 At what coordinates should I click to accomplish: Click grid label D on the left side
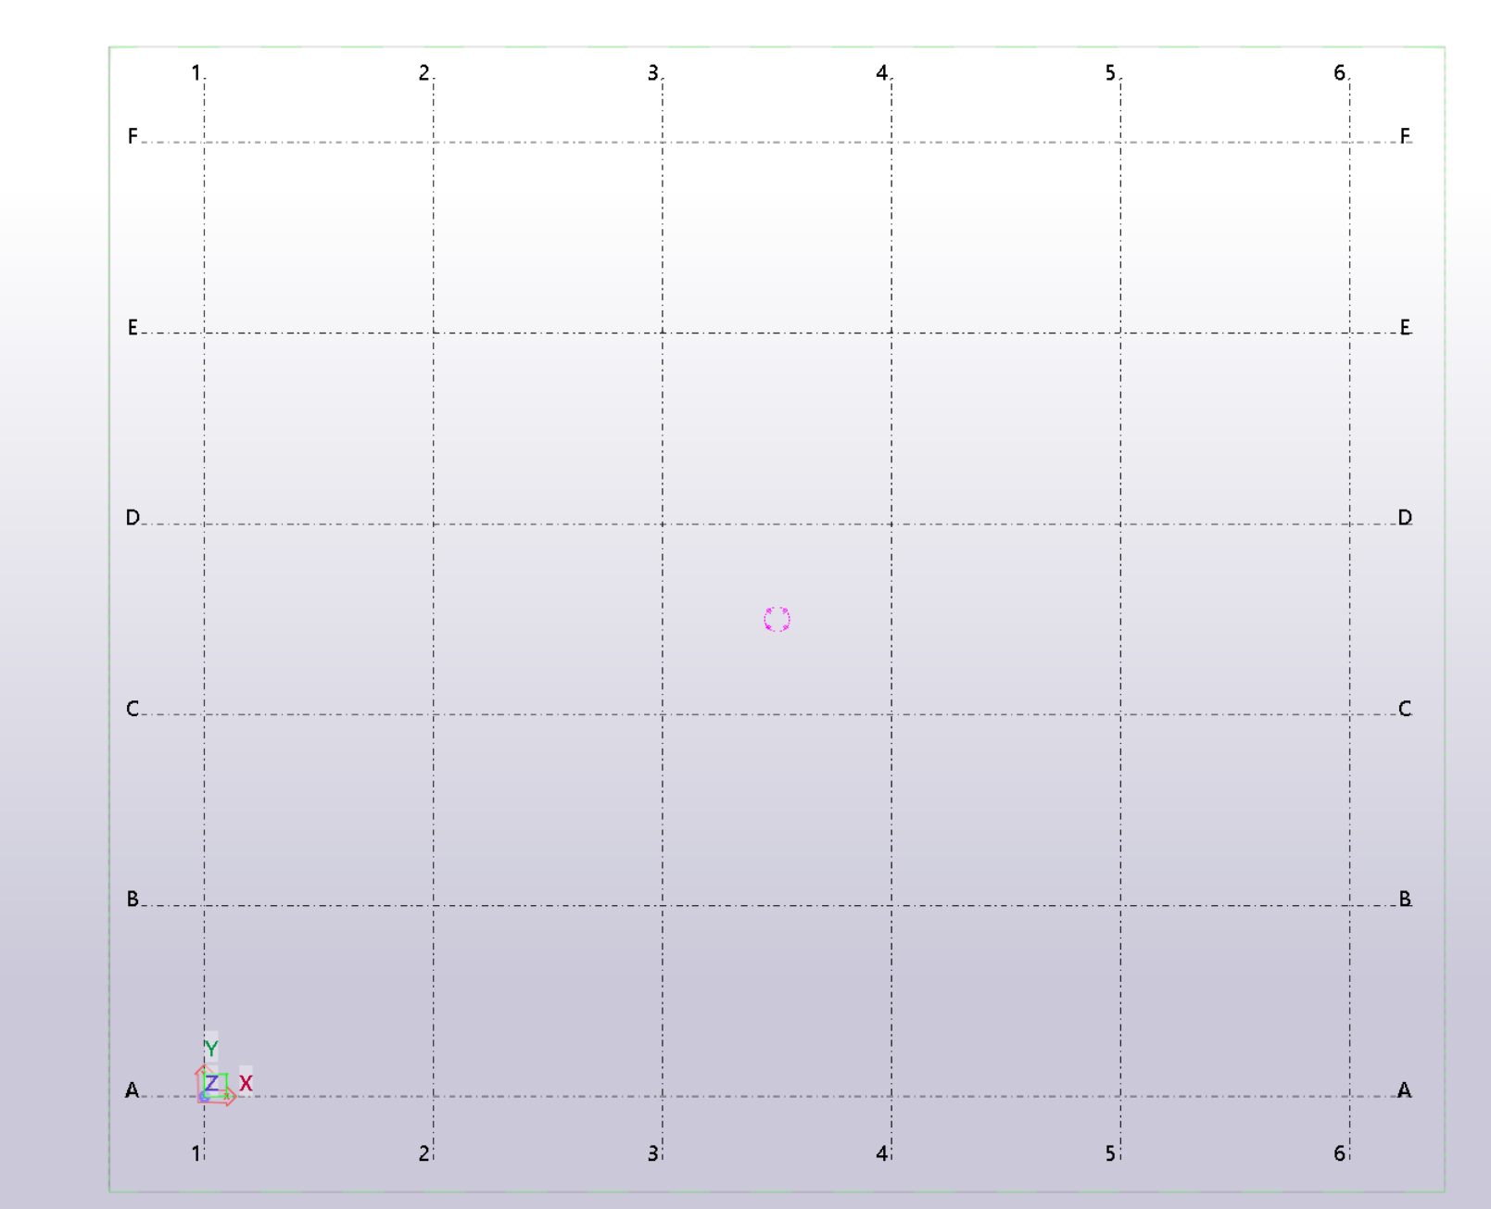click(x=133, y=517)
